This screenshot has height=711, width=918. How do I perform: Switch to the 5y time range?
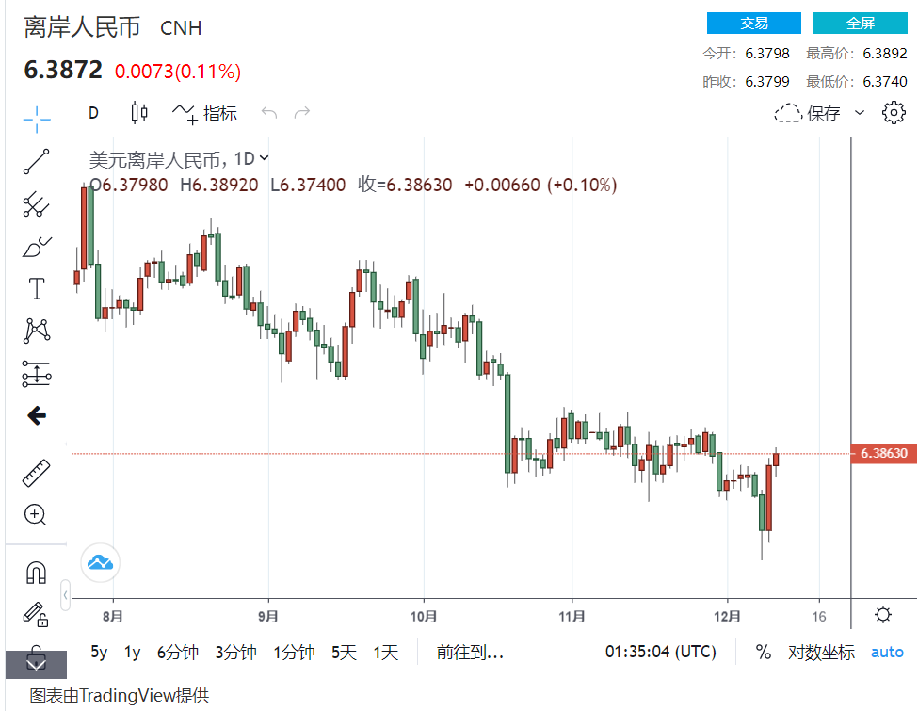[x=99, y=652]
